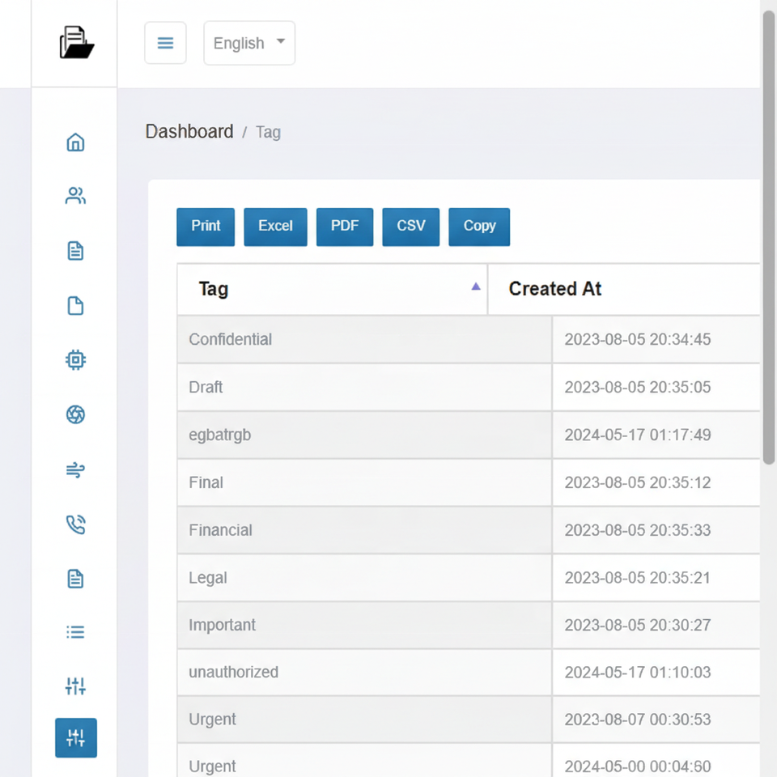777x777 pixels.
Task: Click the Copy button
Action: [x=479, y=227]
